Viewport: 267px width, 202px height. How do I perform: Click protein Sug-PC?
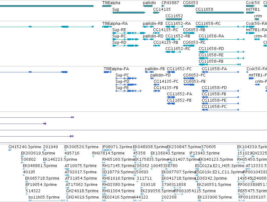click(x=122, y=75)
